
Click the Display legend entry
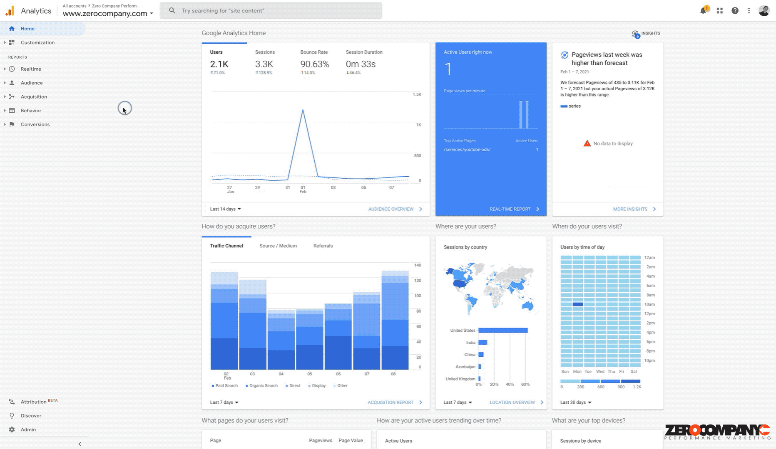pyautogui.click(x=317, y=386)
